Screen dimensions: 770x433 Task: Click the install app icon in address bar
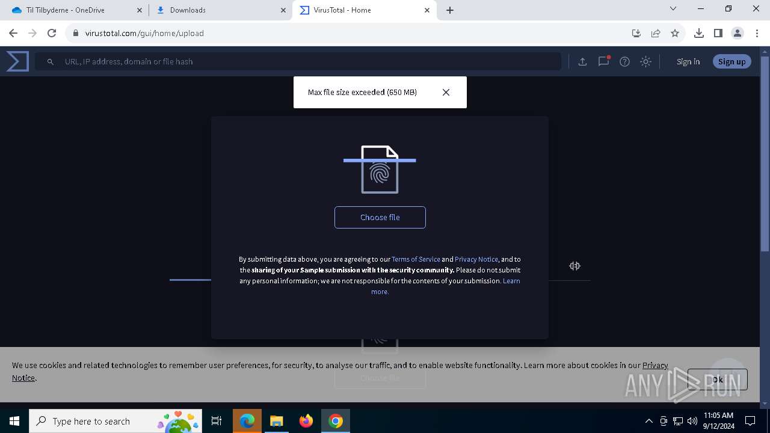tap(636, 33)
